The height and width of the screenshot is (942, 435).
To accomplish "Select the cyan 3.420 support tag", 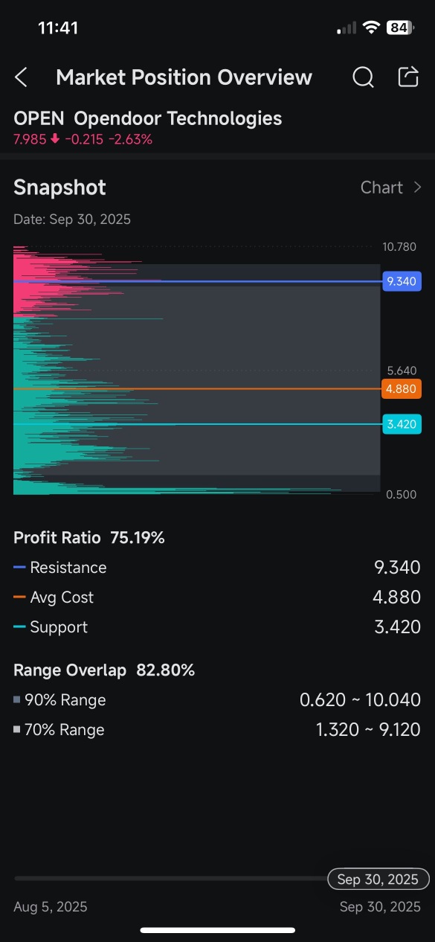I will pyautogui.click(x=402, y=424).
